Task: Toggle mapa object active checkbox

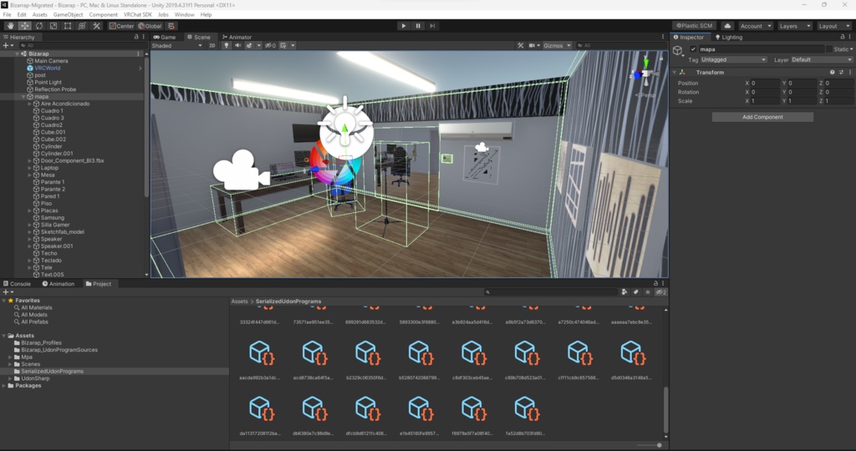Action: click(693, 49)
